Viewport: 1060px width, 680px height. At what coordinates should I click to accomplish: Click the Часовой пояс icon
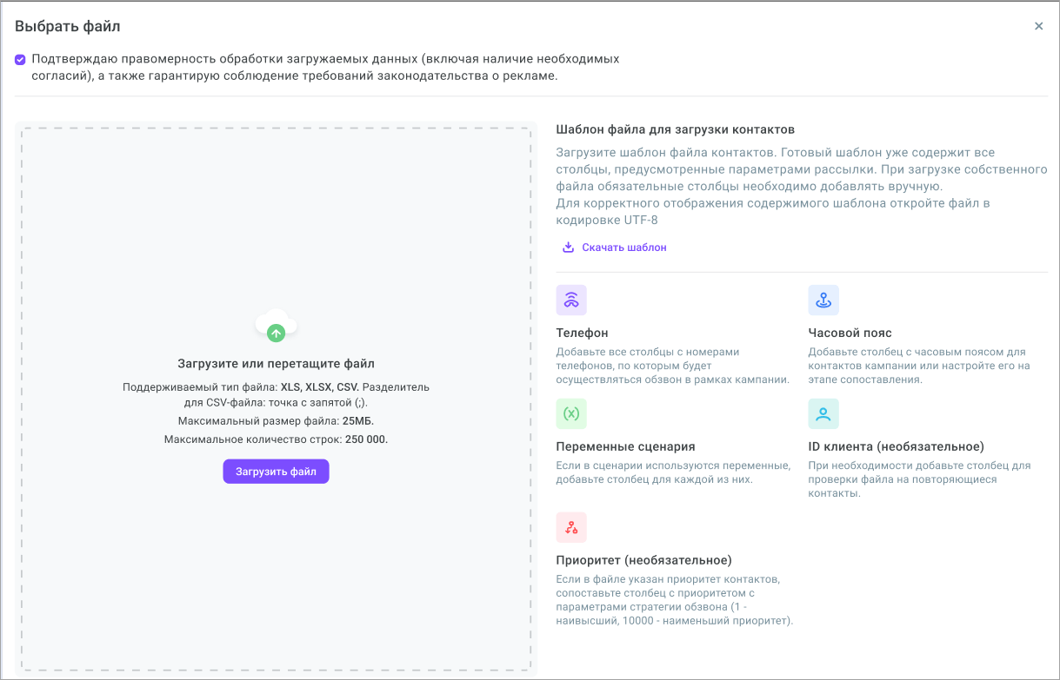[x=823, y=300]
